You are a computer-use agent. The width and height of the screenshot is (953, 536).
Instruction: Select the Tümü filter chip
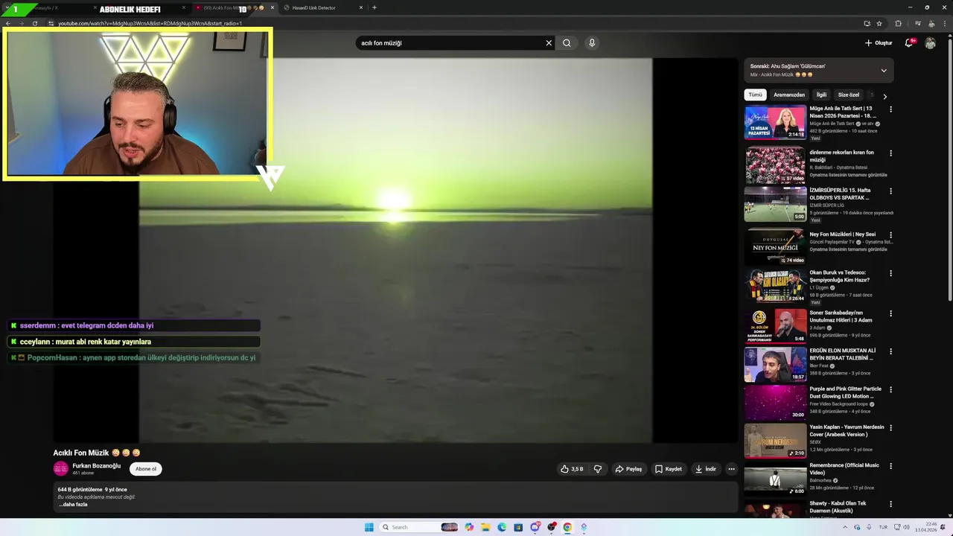point(755,95)
